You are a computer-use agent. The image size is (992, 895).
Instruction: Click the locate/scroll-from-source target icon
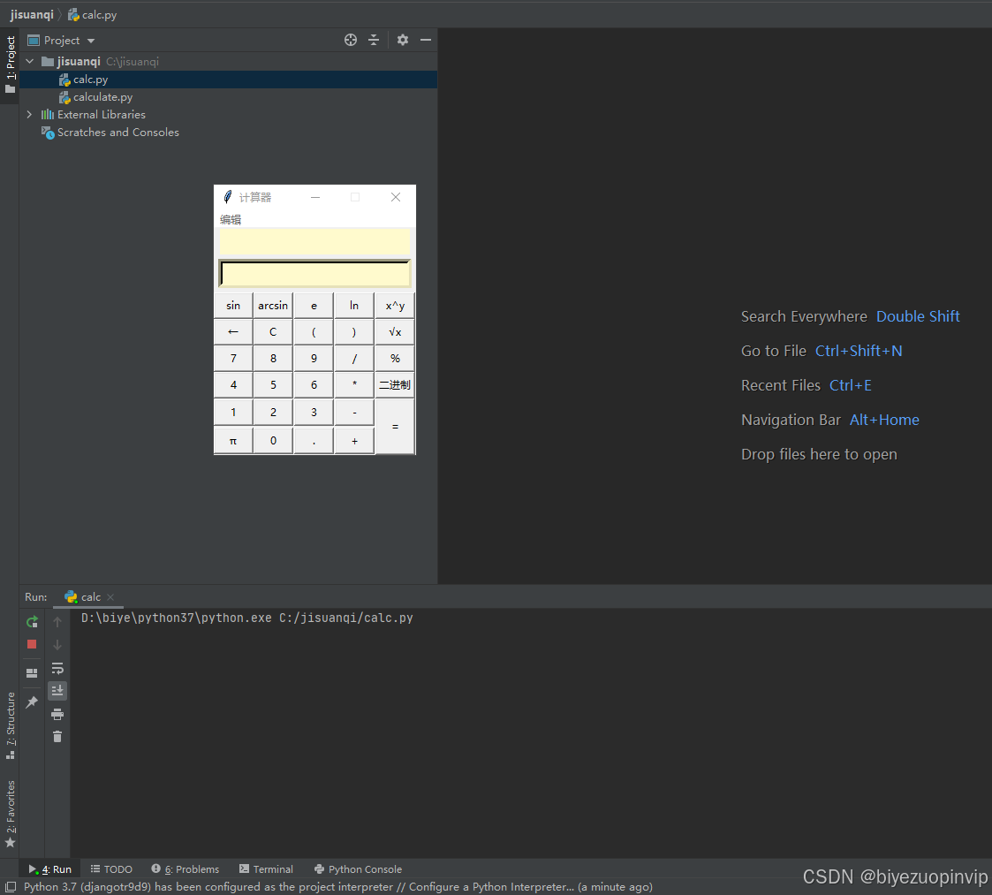pos(351,40)
